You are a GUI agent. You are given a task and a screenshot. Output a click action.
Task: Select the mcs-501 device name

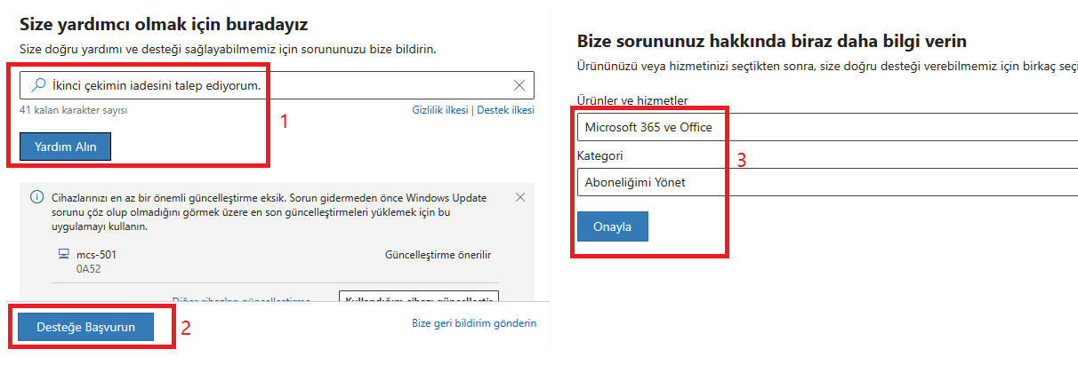coord(96,254)
